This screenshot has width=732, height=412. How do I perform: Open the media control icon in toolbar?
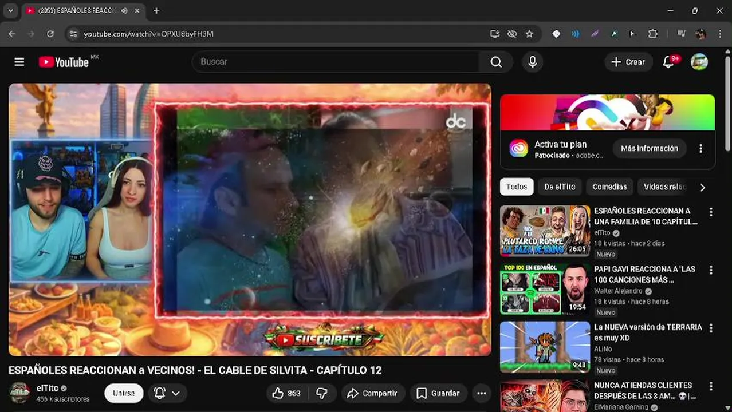click(681, 34)
